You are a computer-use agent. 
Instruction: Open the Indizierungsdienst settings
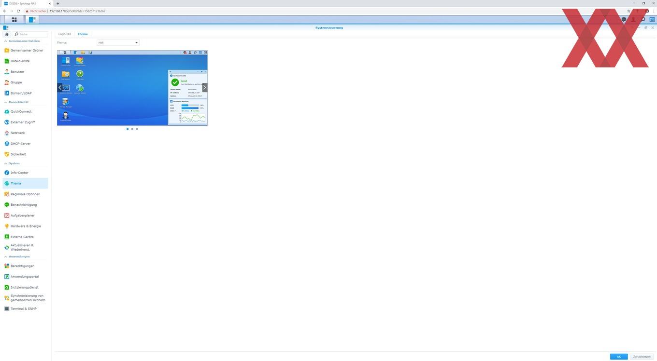click(x=25, y=287)
